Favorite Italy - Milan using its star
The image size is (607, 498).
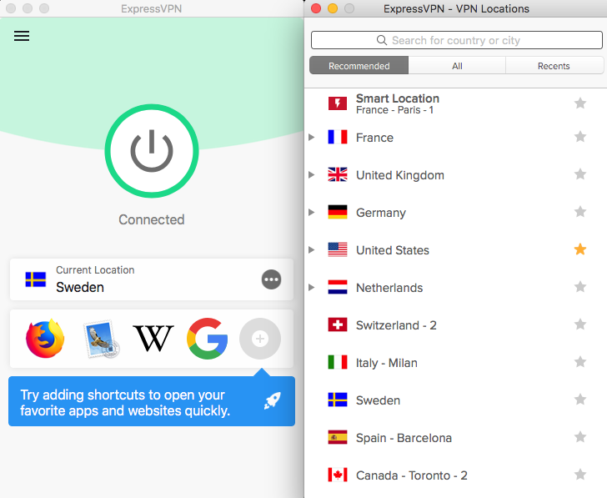point(580,362)
